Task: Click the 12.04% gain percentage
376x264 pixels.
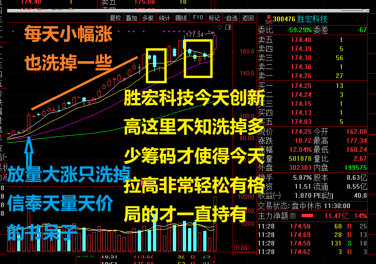Action: (x=300, y=150)
